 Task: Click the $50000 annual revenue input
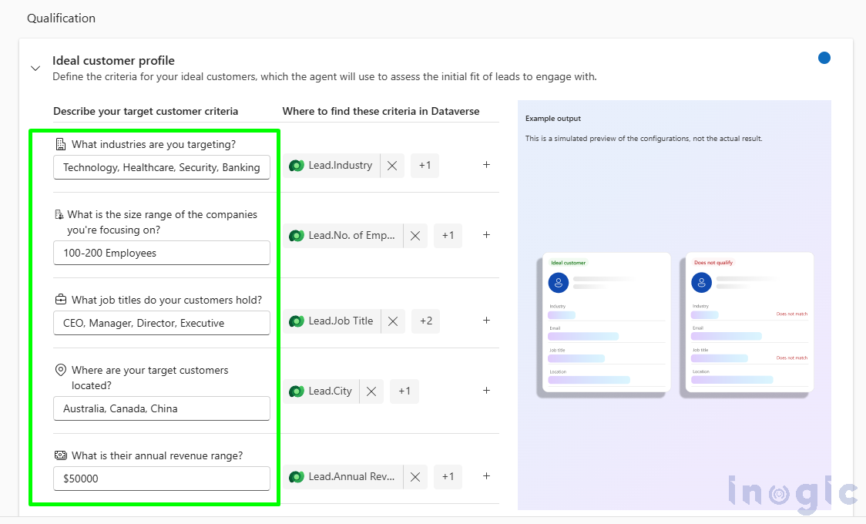click(162, 479)
